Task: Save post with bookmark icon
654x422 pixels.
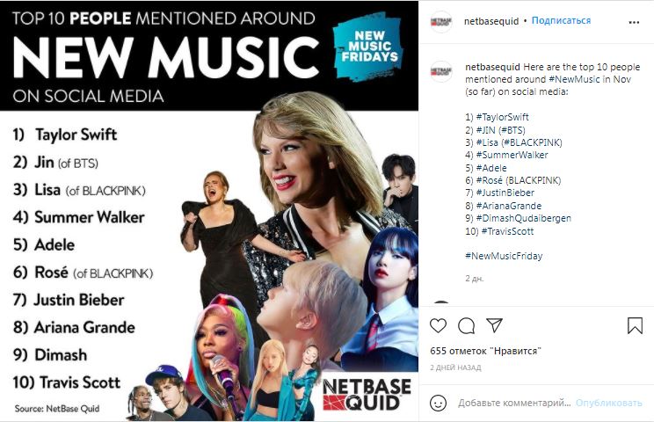Action: pyautogui.click(x=635, y=325)
